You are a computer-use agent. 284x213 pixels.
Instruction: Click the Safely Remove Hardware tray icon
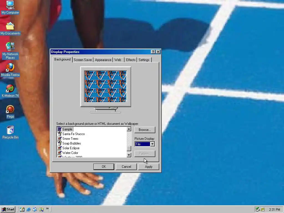(x=257, y=209)
